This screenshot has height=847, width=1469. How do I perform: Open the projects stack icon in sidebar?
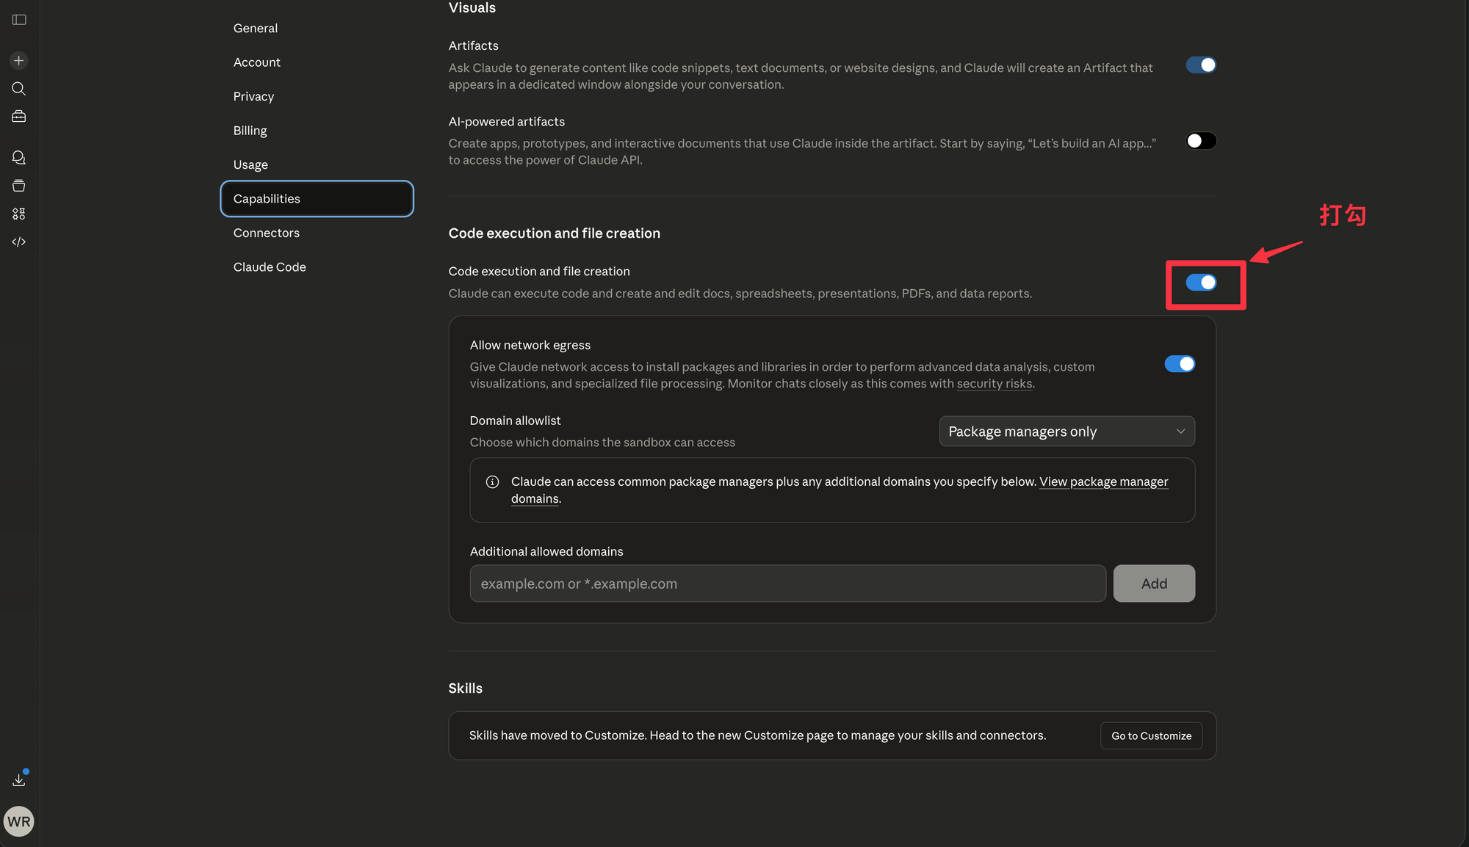tap(19, 186)
